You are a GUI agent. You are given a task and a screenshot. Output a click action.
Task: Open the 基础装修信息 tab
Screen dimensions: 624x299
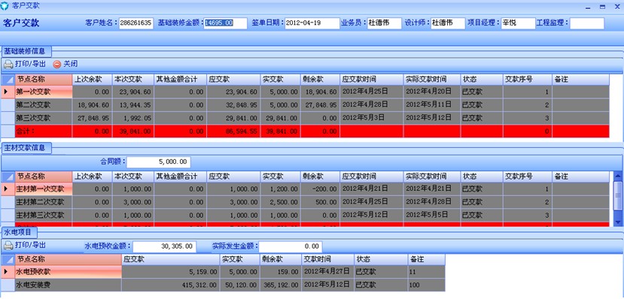point(26,51)
